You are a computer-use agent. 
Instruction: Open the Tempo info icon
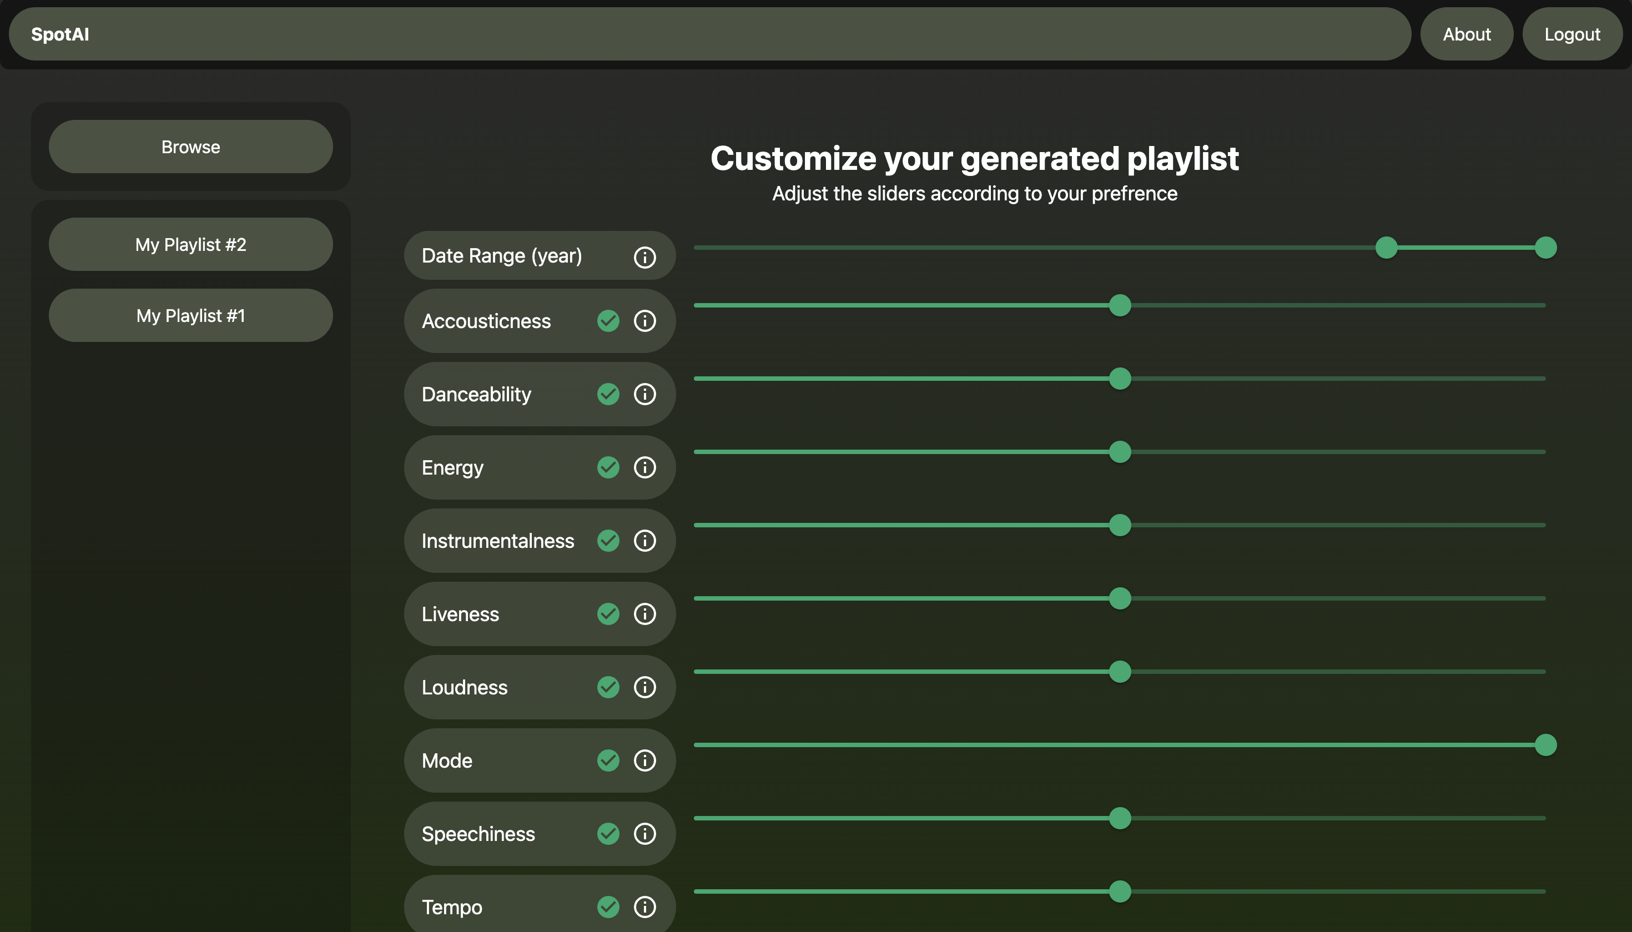(644, 907)
